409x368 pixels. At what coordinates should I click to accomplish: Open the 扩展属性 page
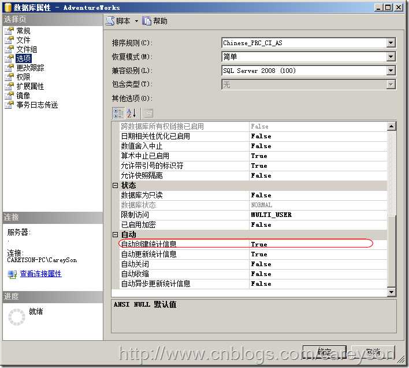click(x=30, y=86)
